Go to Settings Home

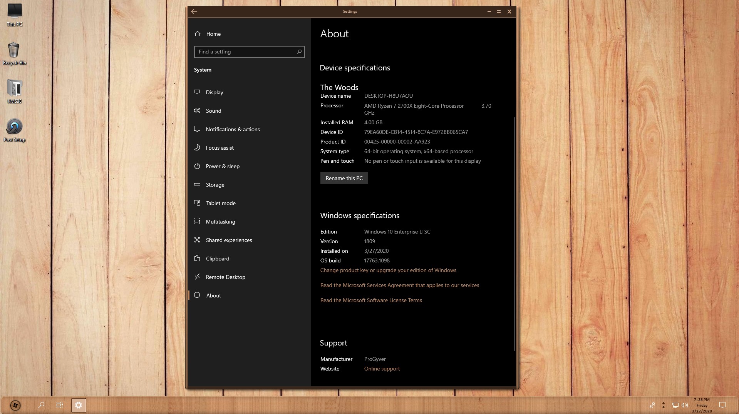click(250, 34)
